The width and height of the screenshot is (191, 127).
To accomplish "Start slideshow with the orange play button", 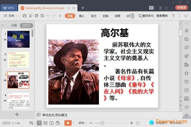I will pos(68,123).
